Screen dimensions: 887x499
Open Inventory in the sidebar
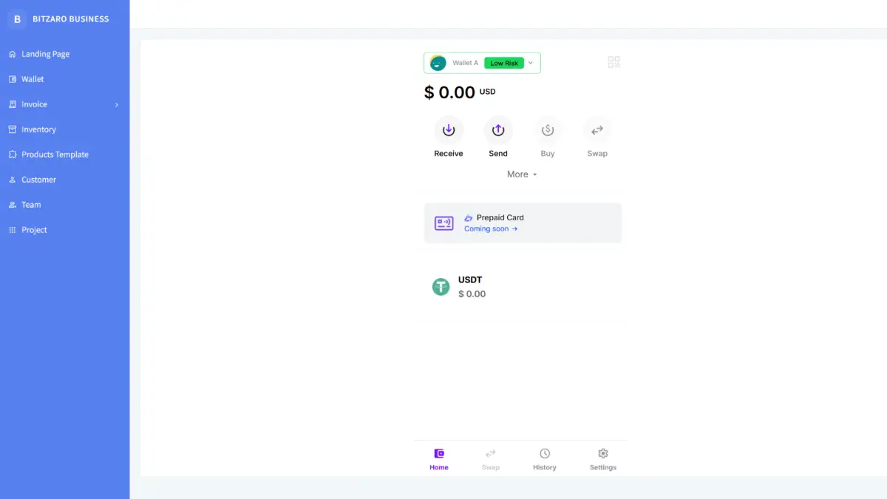[38, 129]
